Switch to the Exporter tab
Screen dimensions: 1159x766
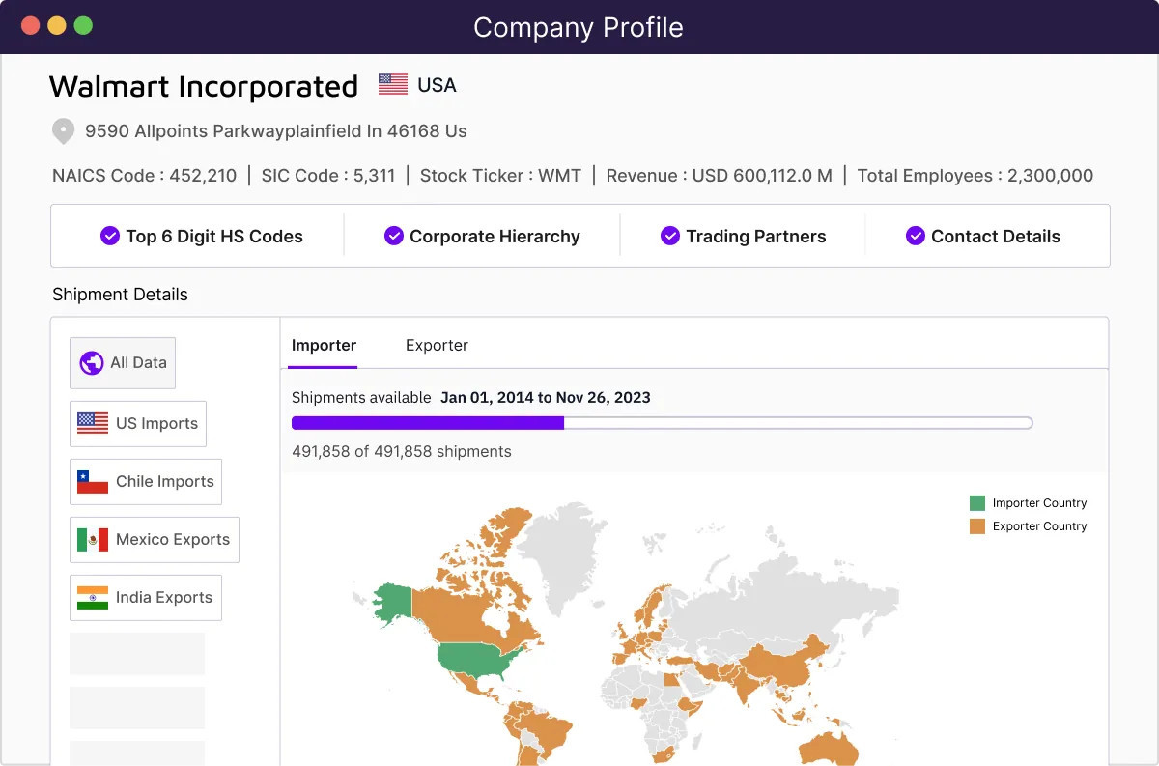pos(437,345)
